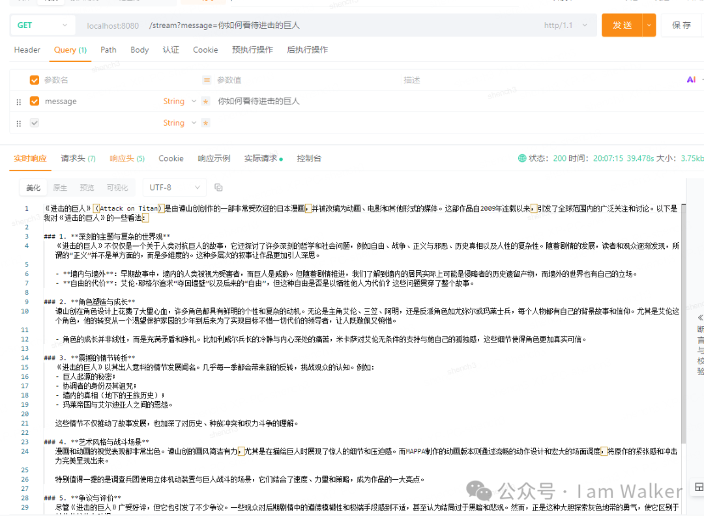The width and height of the screenshot is (704, 519).
Task: Click the green globe icon before 状态 200
Action: tap(521, 158)
